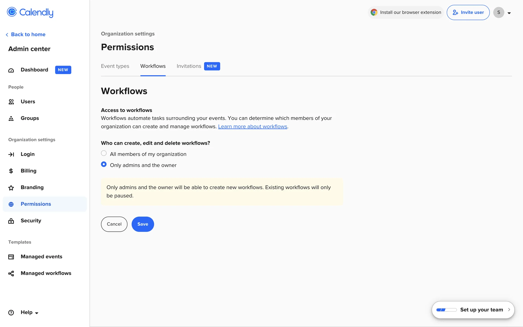Open Billing via the dollar icon
523x327 pixels.
tap(11, 171)
